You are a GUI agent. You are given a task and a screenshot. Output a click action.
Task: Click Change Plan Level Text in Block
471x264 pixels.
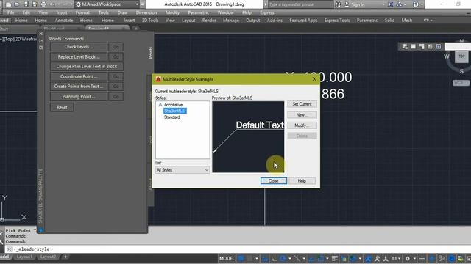87,67
